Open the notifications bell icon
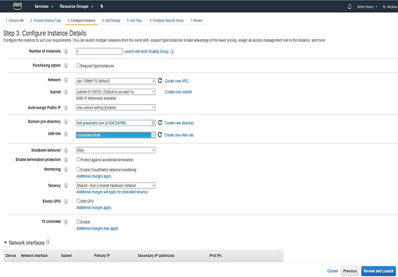The image size is (398, 277). (350, 6)
